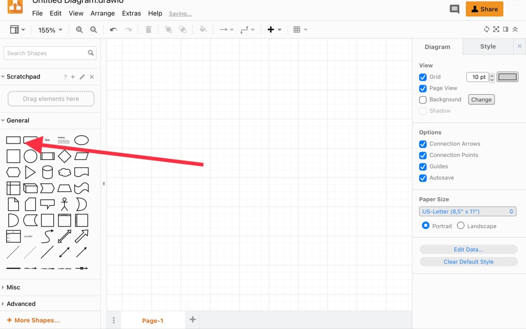The height and width of the screenshot is (329, 526).
Task: Choose the cylinder shape in General
Action: point(47,172)
